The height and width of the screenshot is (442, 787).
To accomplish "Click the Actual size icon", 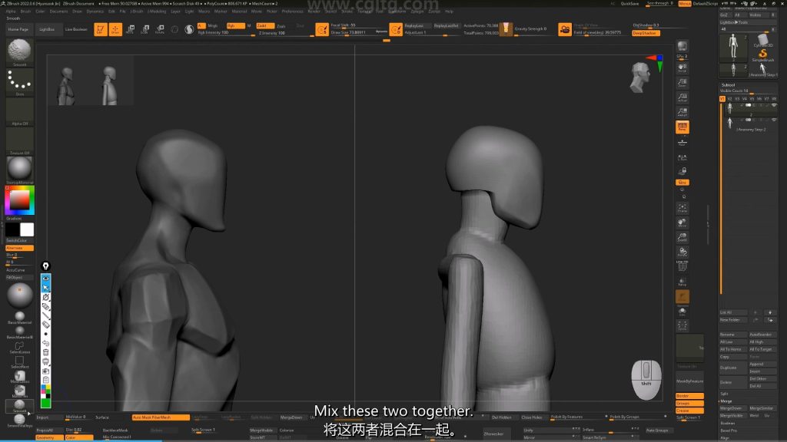I will coord(682,97).
